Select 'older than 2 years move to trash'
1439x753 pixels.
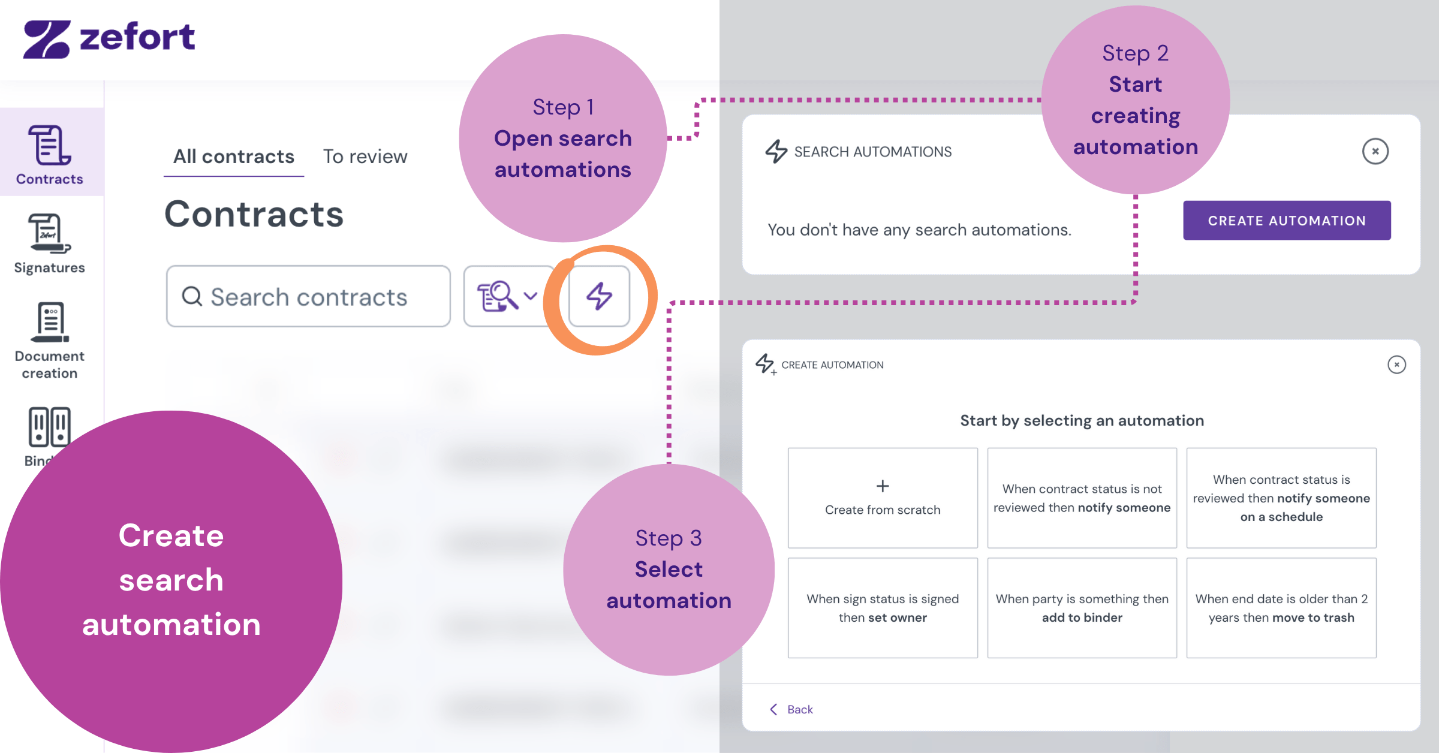pos(1281,608)
